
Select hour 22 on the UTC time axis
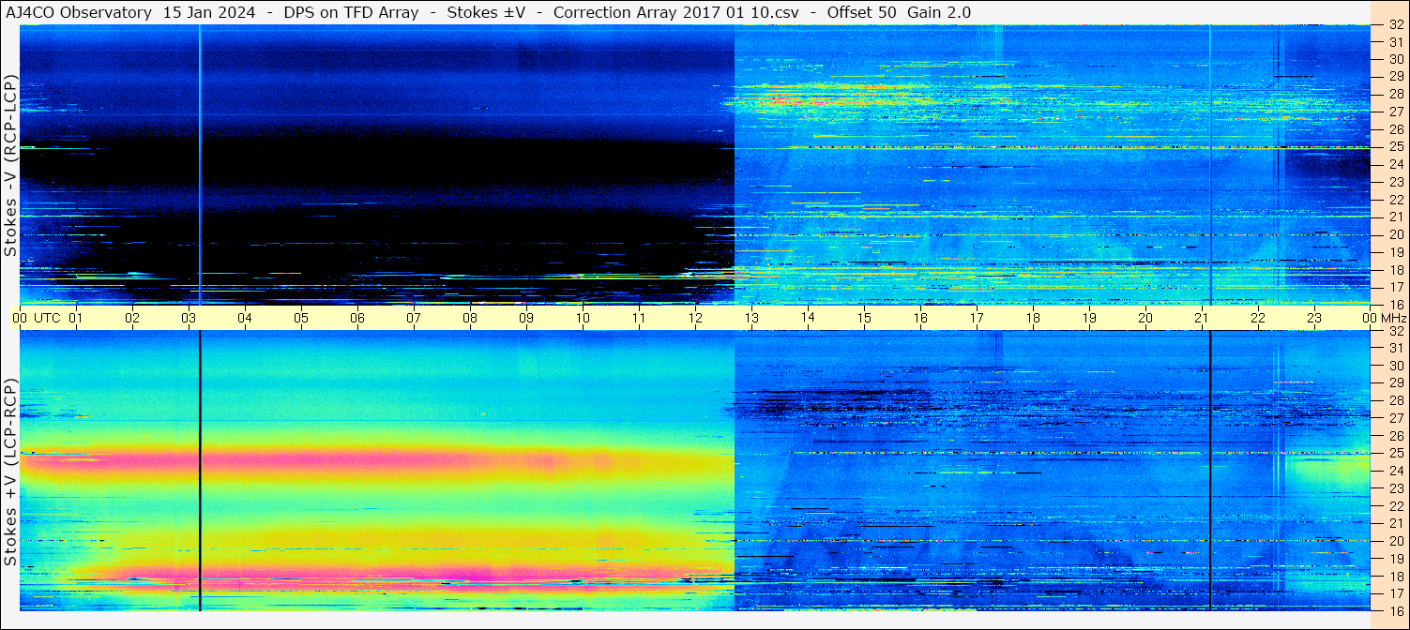pos(1258,318)
